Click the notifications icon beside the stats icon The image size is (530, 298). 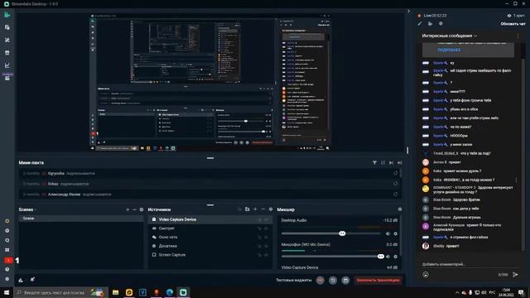32,280
